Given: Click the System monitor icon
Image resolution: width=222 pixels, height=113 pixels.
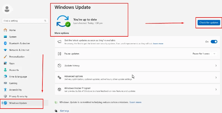Looking at the screenshot, I should coord(5,37).
